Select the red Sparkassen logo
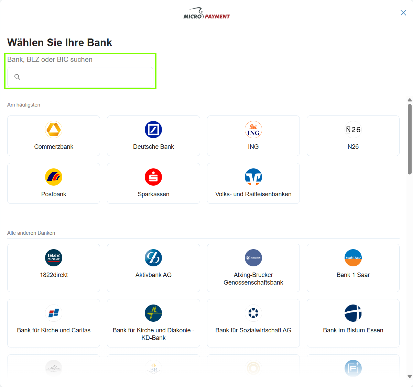Screen dimensions: 413x387 pyautogui.click(x=153, y=177)
